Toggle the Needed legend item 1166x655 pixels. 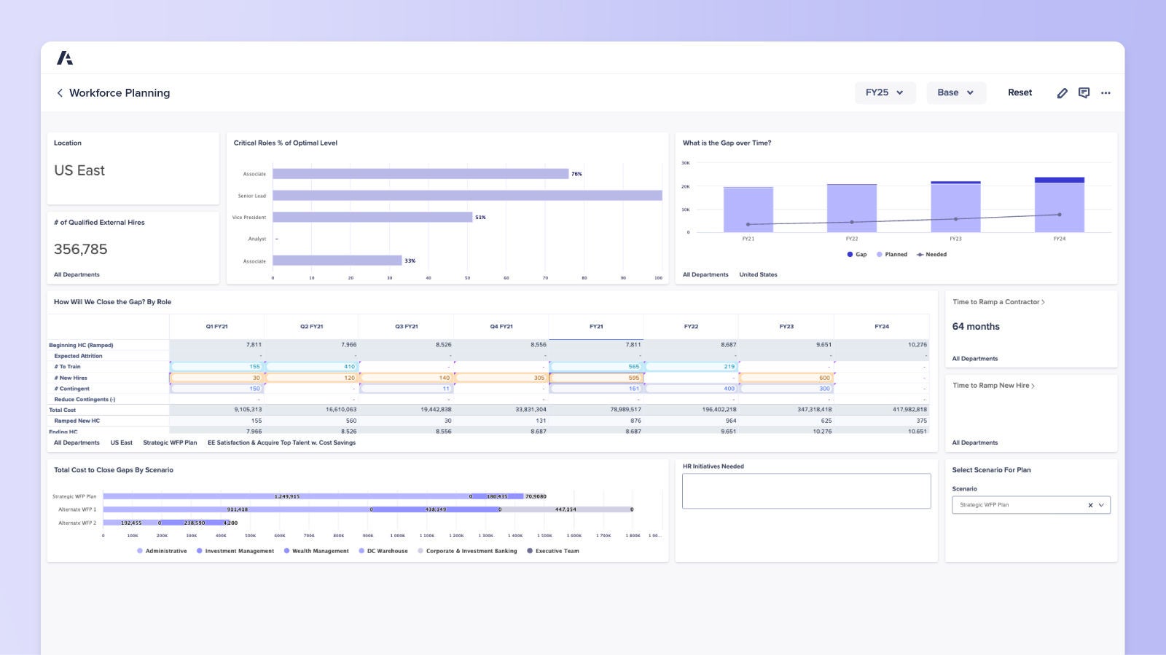(x=931, y=254)
